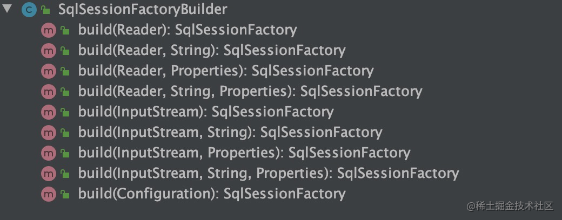Select build(InputStream, String) method

[x=230, y=133]
